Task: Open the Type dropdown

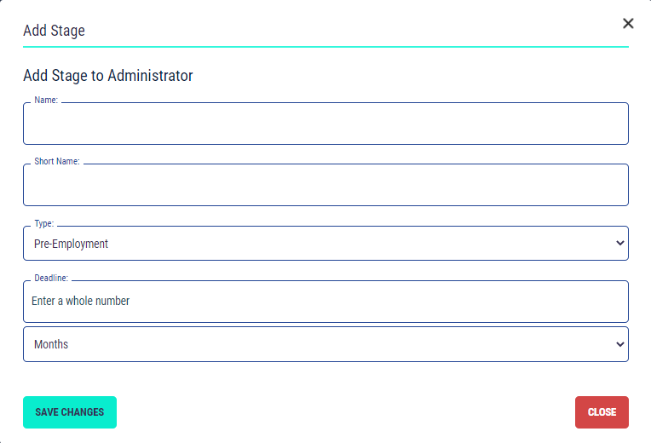Action: point(325,244)
